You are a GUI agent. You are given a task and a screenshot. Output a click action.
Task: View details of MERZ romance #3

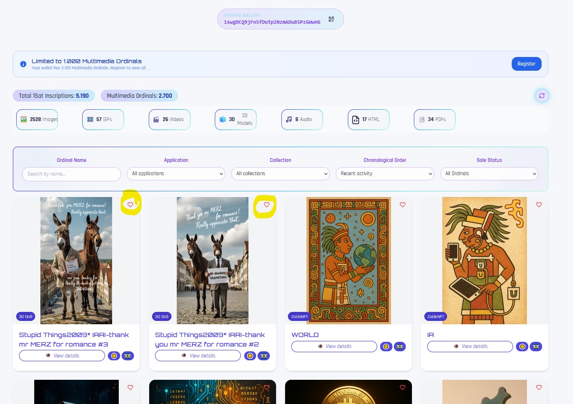click(62, 356)
